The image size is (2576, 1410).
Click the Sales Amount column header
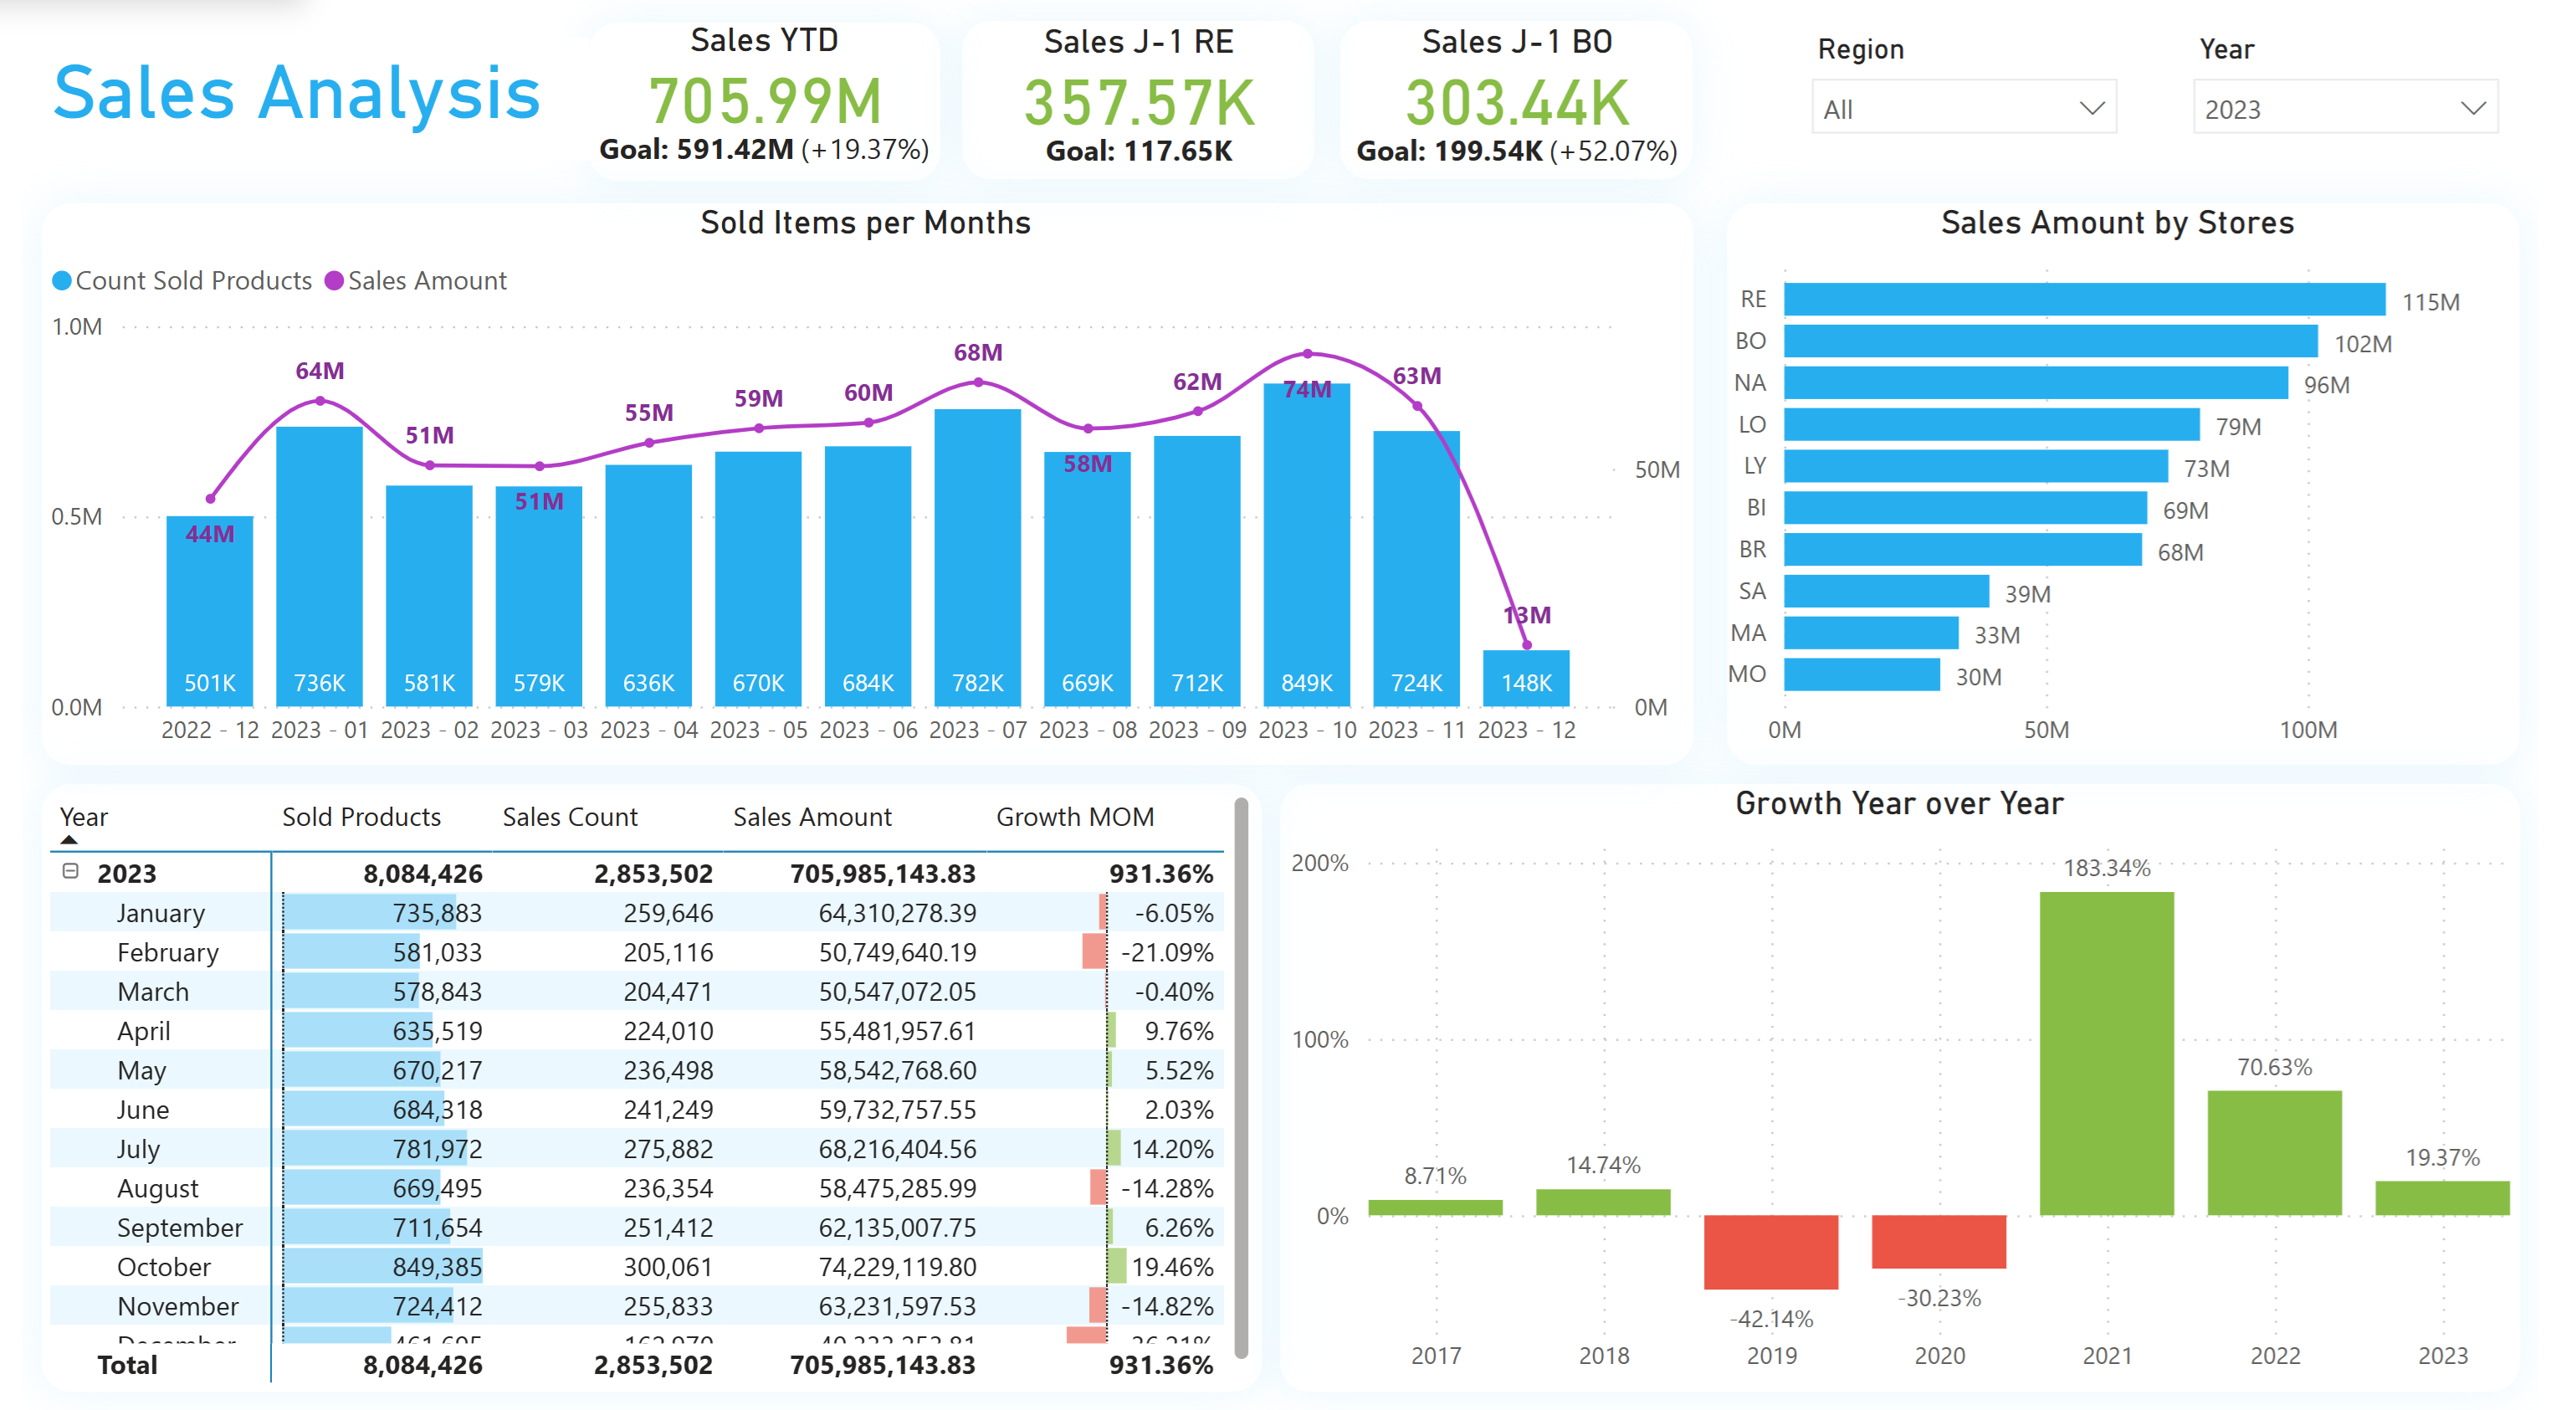811,817
